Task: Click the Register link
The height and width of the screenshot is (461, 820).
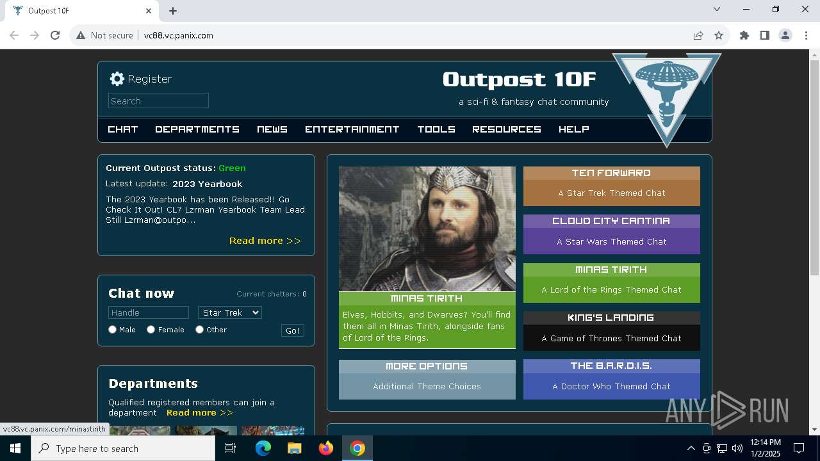Action: pyautogui.click(x=149, y=79)
